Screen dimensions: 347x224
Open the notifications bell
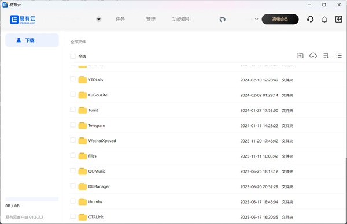324,20
